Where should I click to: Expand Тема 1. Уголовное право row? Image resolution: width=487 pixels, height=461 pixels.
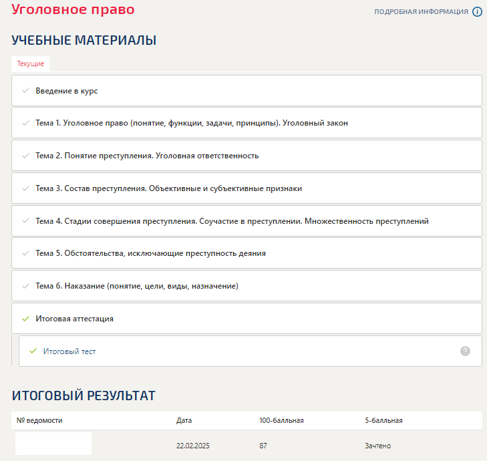point(247,123)
